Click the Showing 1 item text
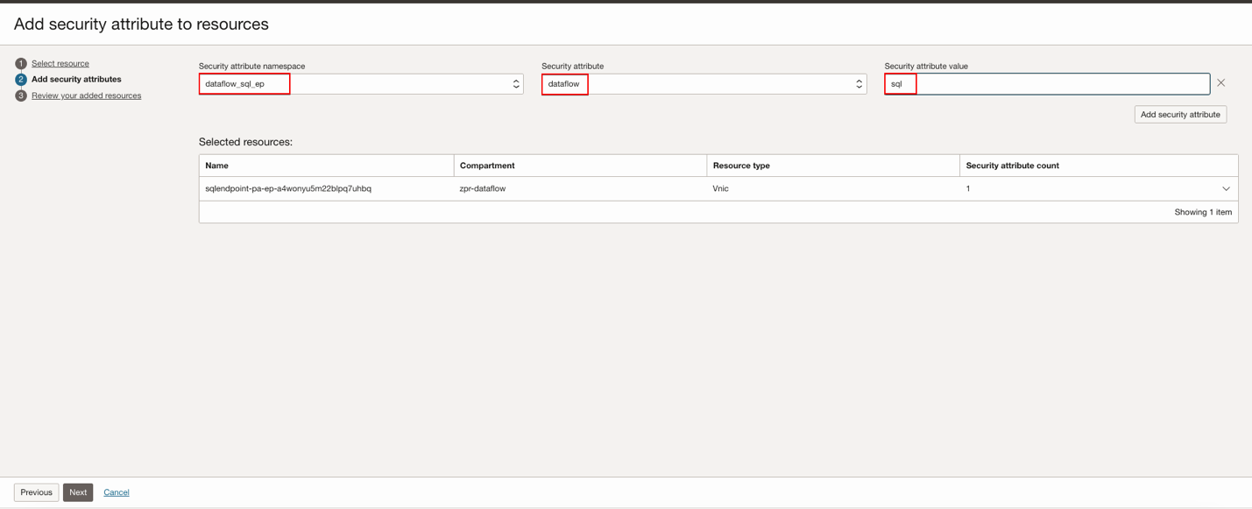 (1203, 212)
